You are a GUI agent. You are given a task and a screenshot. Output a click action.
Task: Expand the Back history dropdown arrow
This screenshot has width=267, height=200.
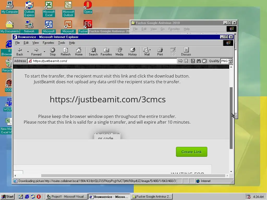[28, 52]
